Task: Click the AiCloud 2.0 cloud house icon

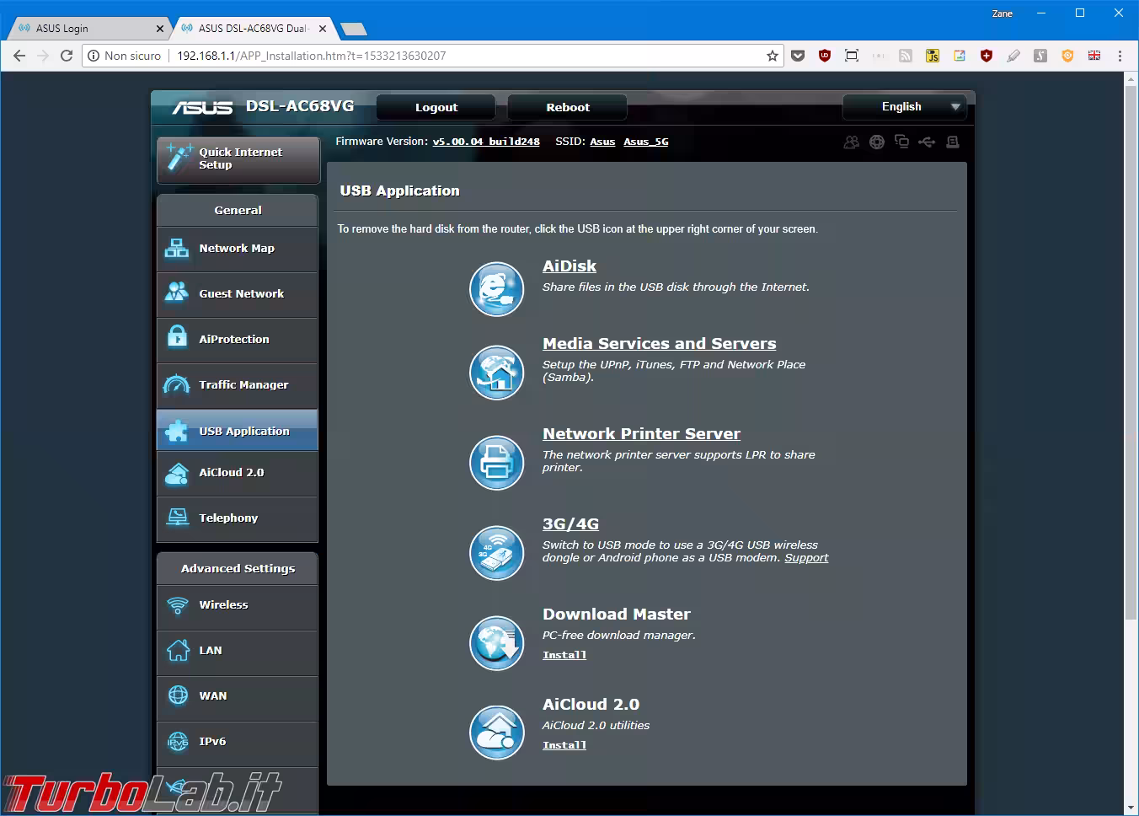Action: click(496, 733)
